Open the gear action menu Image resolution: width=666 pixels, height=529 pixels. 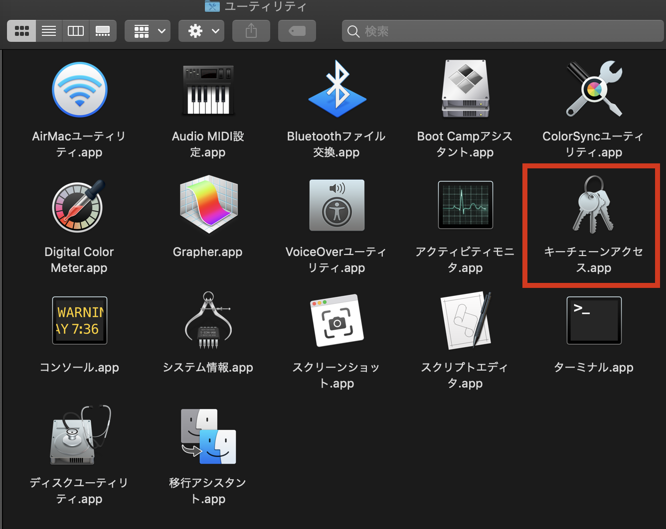201,31
